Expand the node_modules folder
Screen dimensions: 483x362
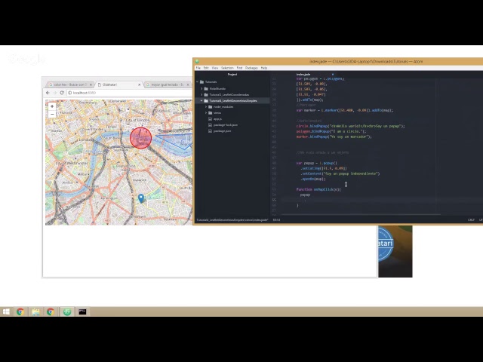click(x=206, y=107)
